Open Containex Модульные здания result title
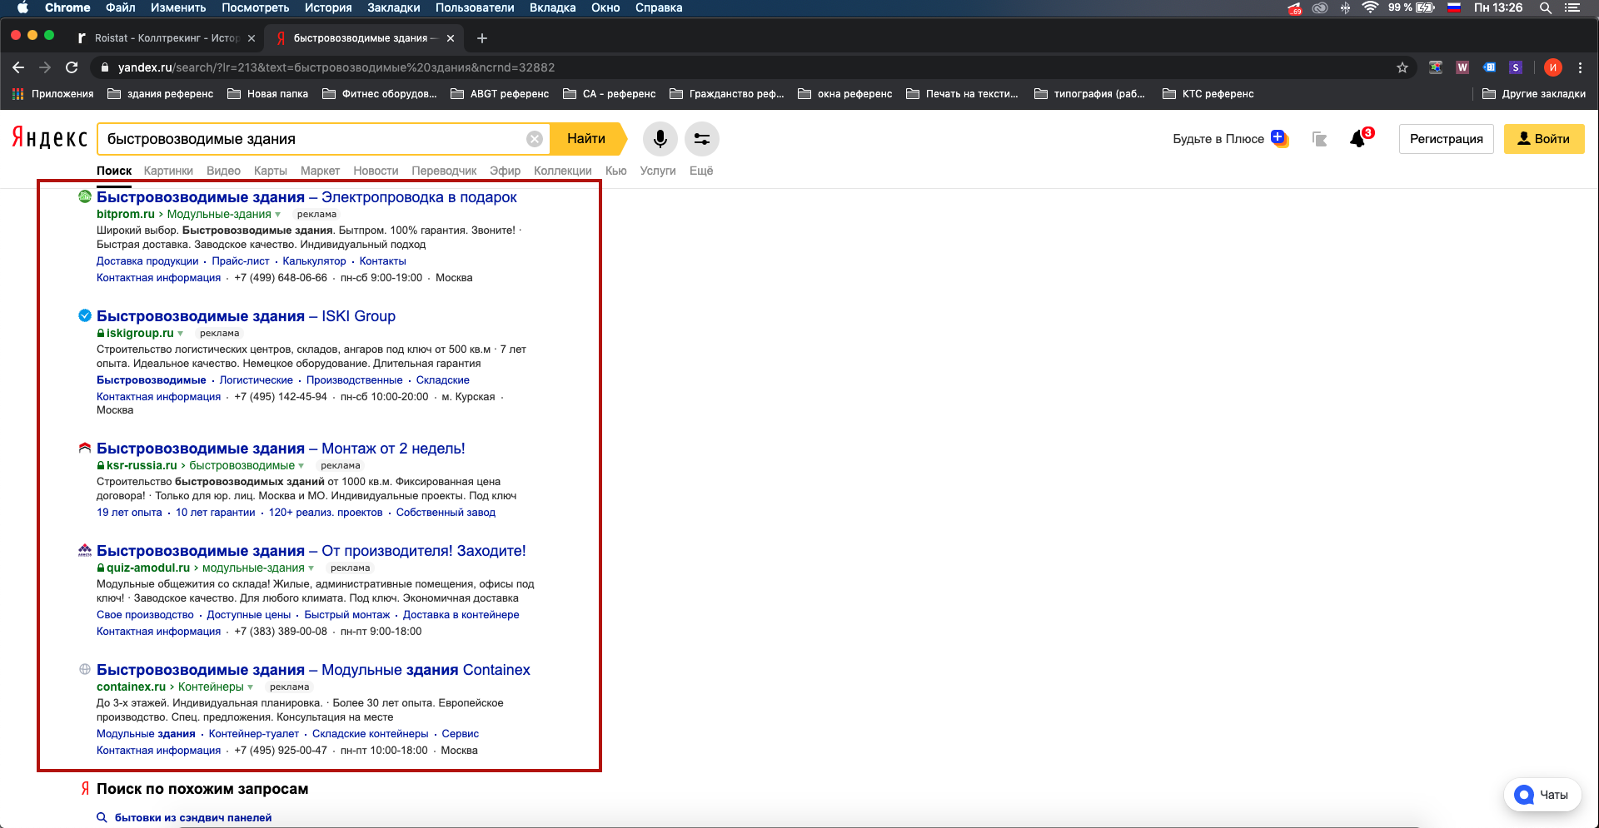Image resolution: width=1599 pixels, height=828 pixels. [x=313, y=670]
